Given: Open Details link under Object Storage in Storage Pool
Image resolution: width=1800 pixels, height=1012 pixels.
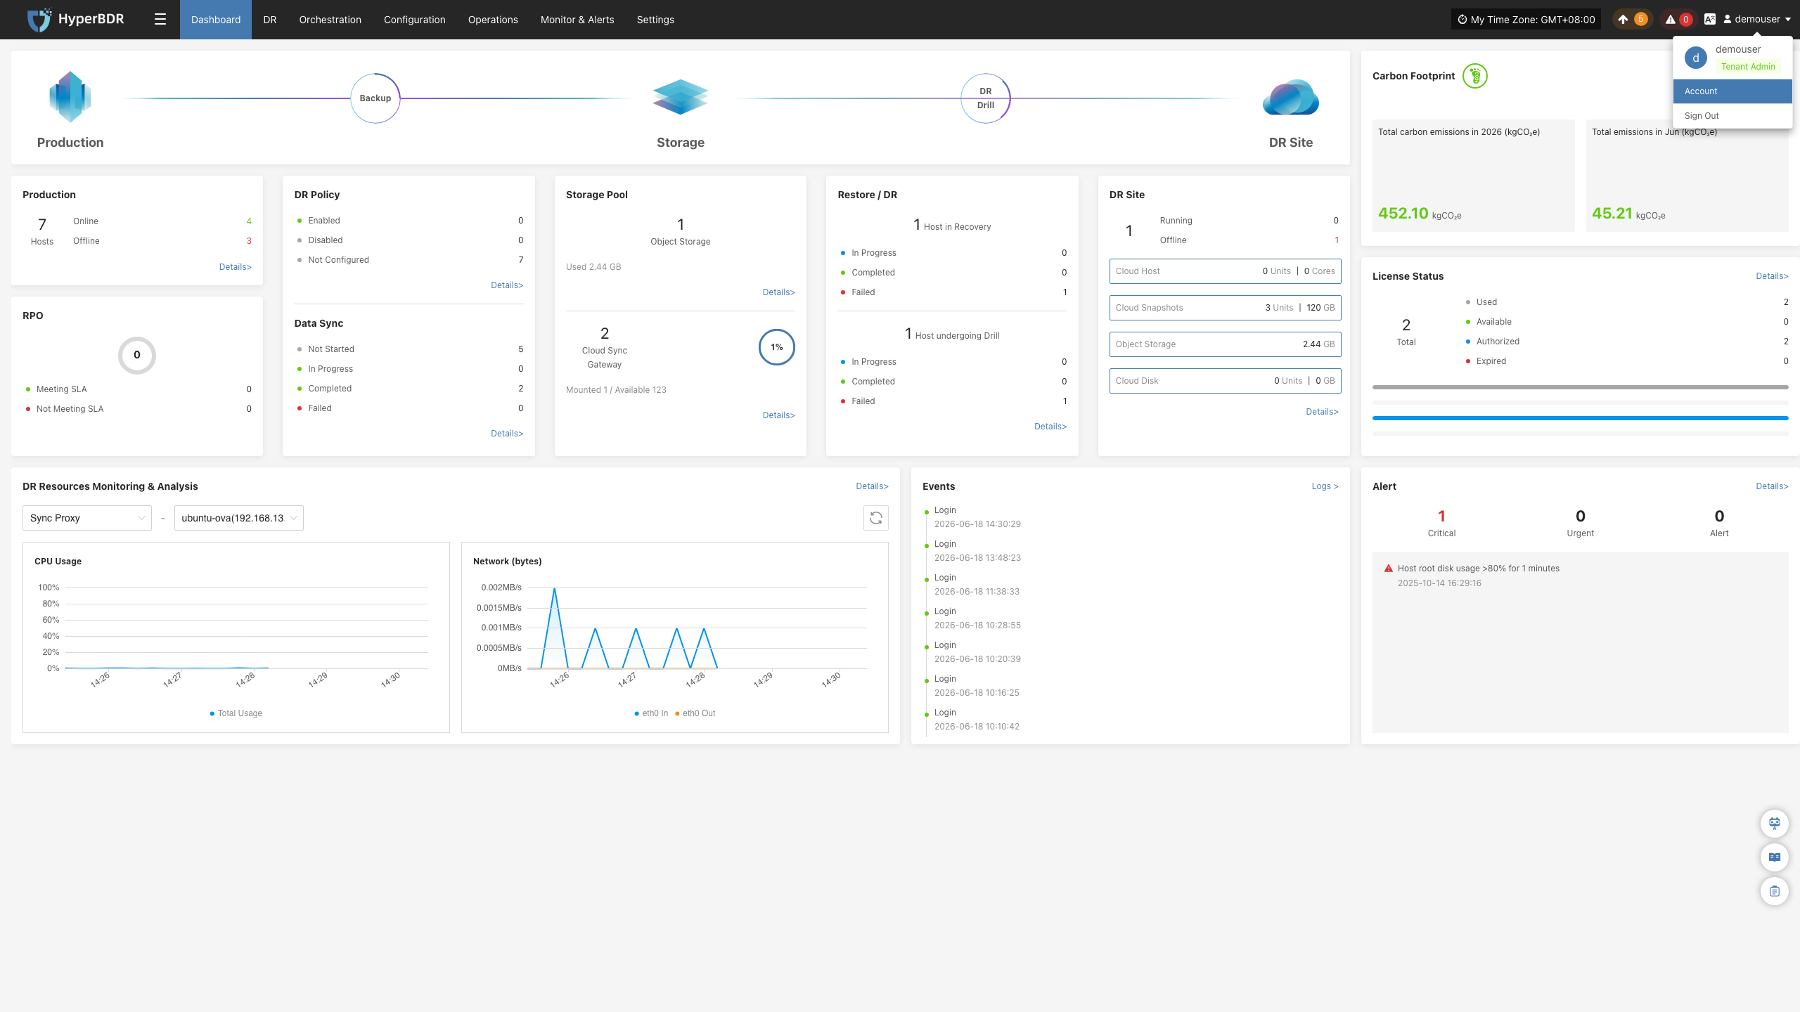Looking at the screenshot, I should [779, 292].
